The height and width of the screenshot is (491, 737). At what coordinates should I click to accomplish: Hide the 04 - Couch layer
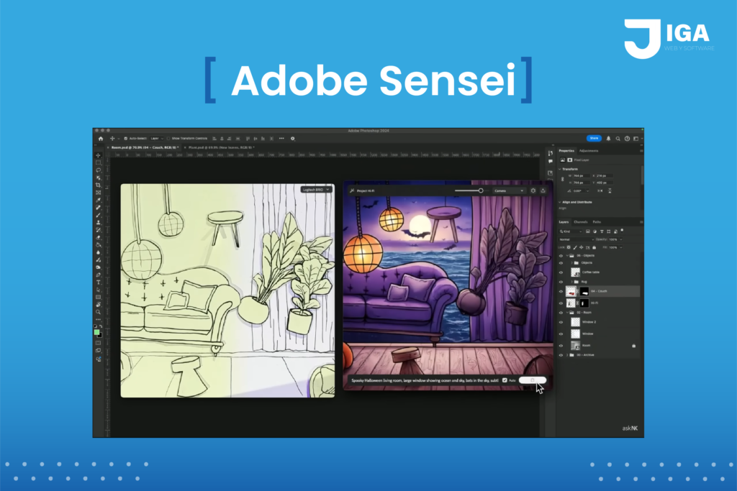[561, 291]
